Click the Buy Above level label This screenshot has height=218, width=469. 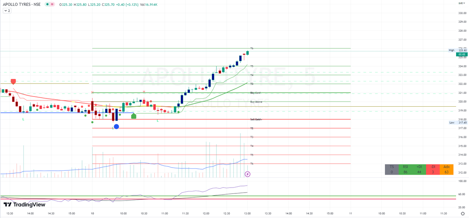(256, 102)
